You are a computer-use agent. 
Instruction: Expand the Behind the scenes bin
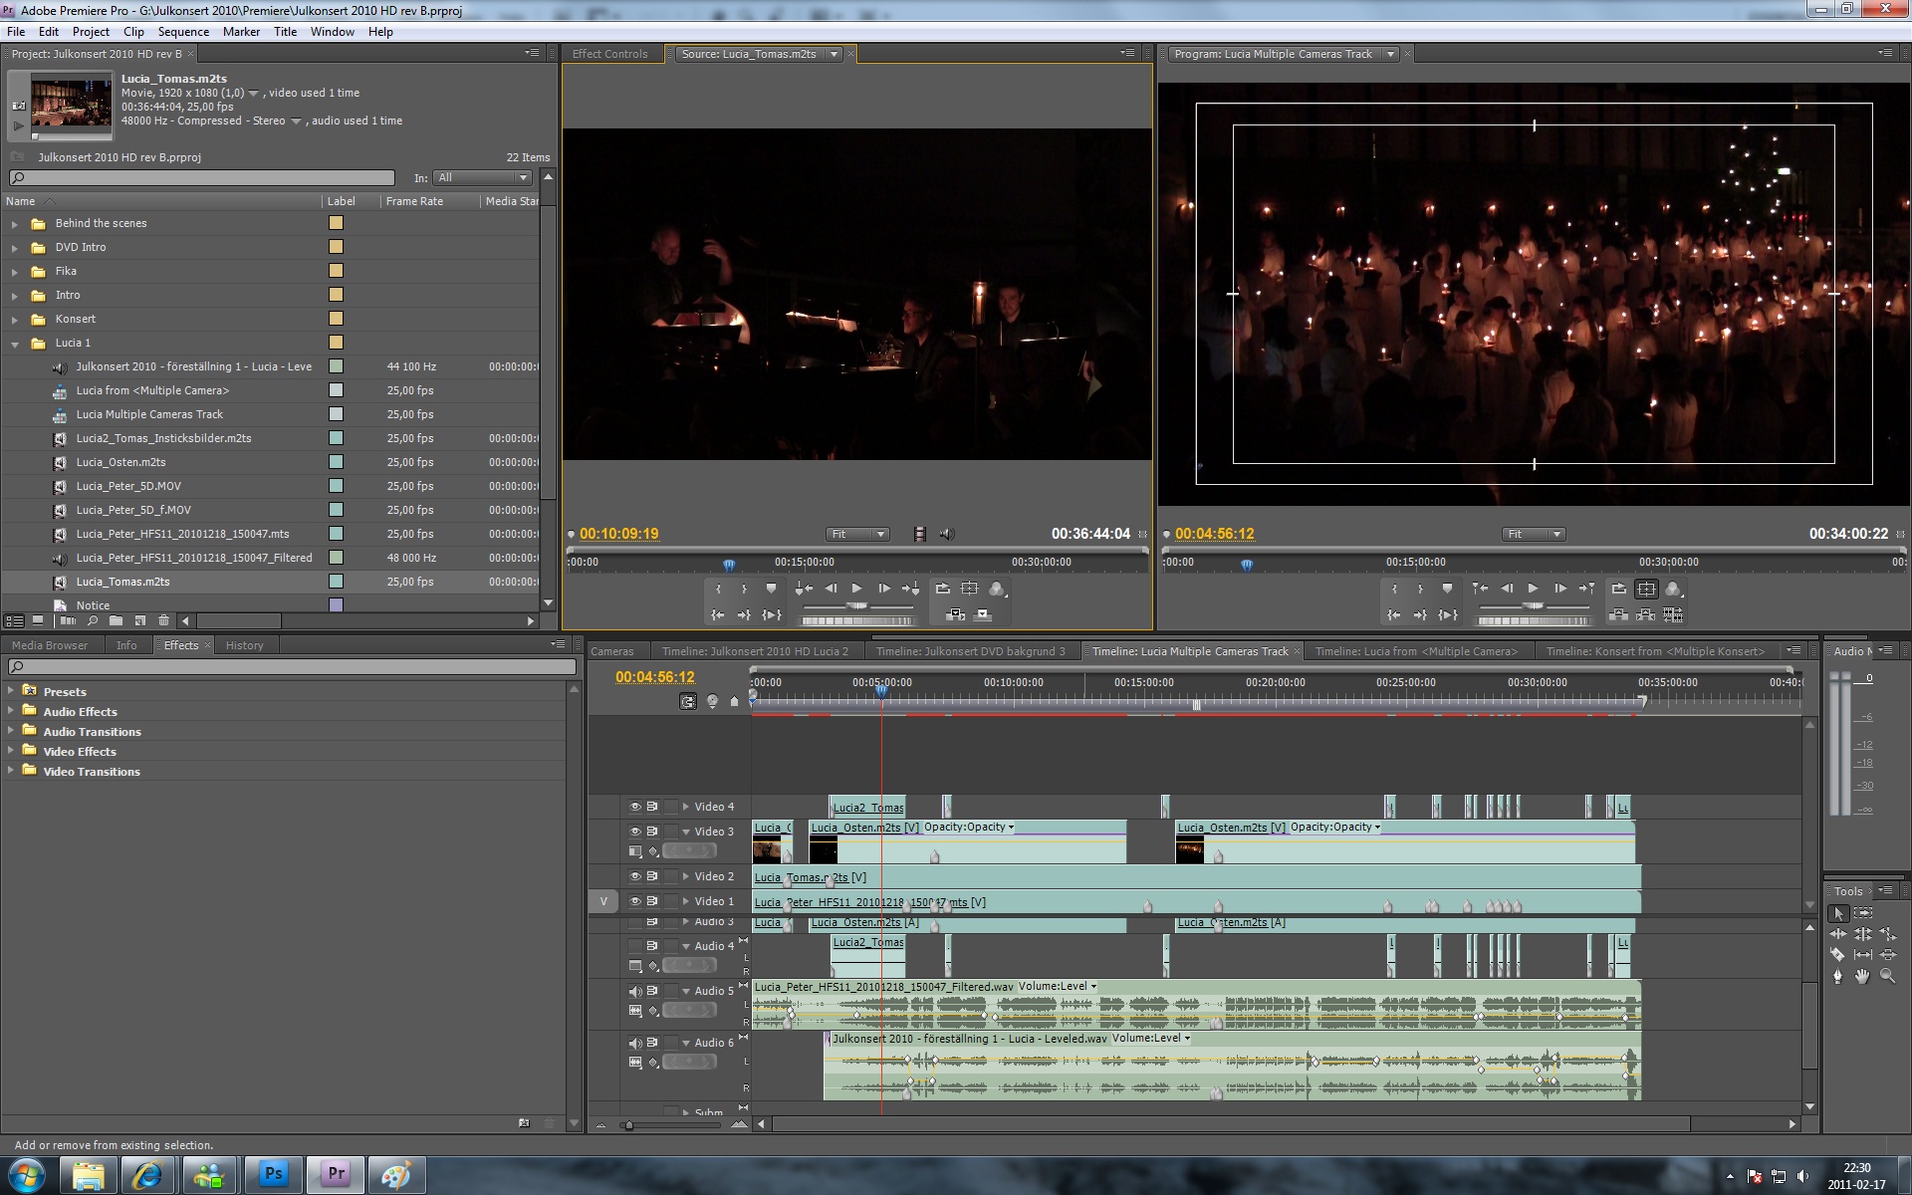[x=14, y=224]
